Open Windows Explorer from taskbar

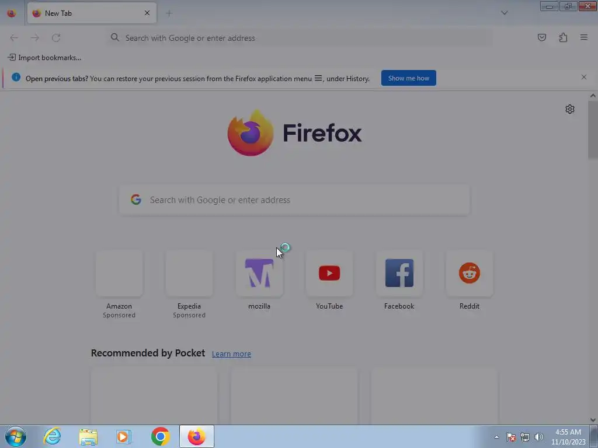pyautogui.click(x=88, y=437)
